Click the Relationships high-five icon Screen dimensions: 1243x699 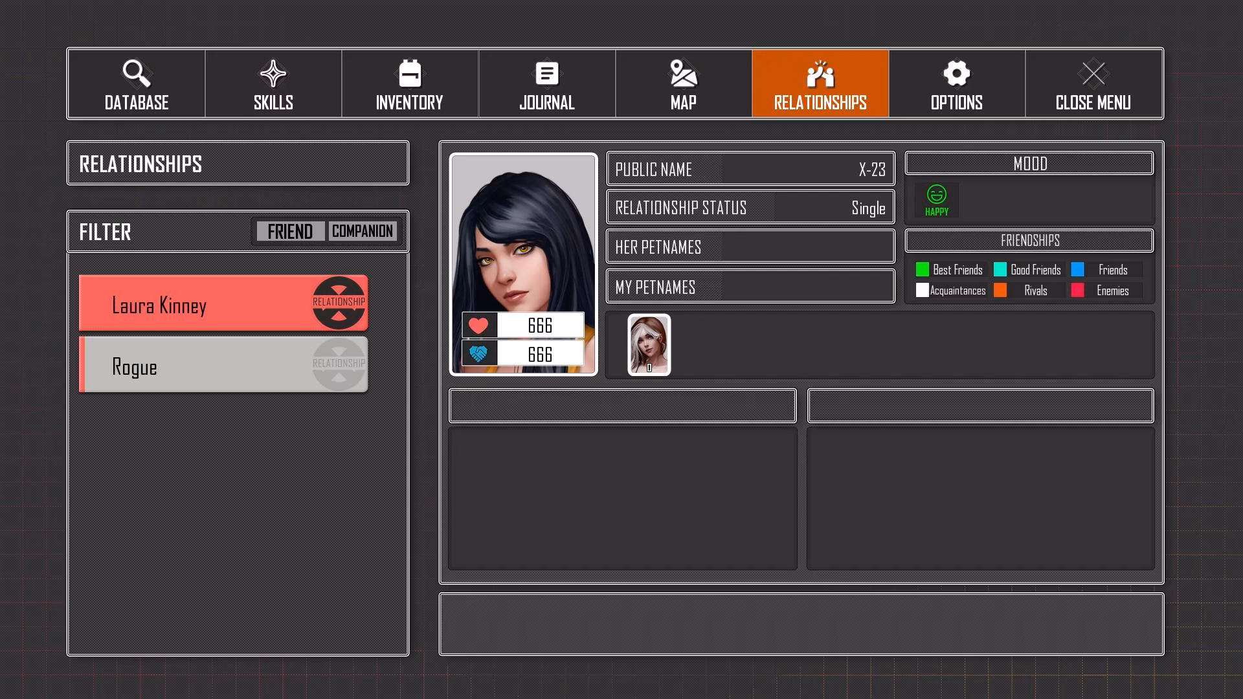[820, 74]
